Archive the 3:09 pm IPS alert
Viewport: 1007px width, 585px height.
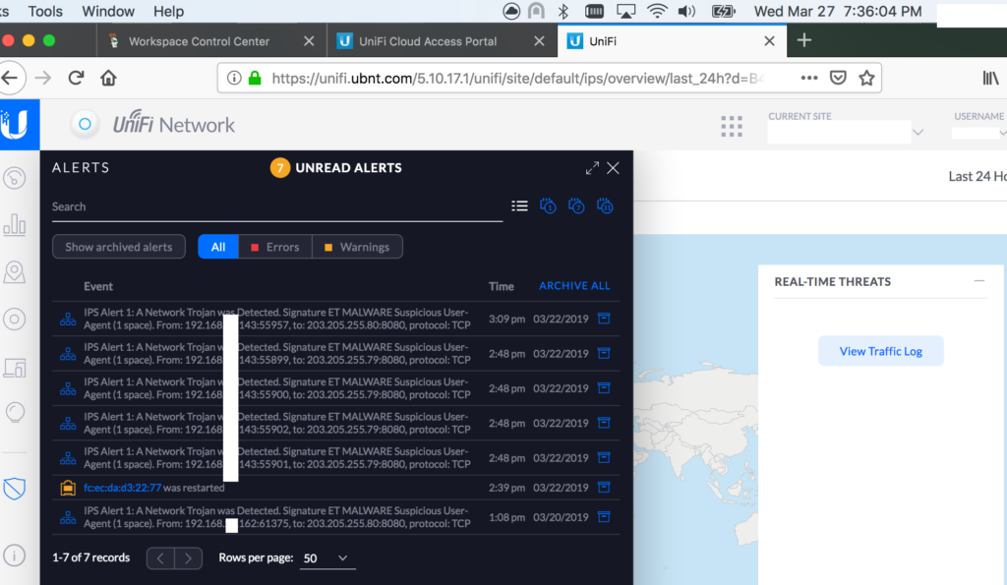click(x=604, y=319)
